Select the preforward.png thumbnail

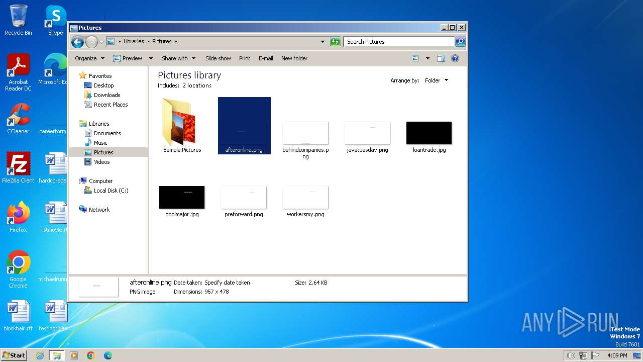tap(244, 198)
